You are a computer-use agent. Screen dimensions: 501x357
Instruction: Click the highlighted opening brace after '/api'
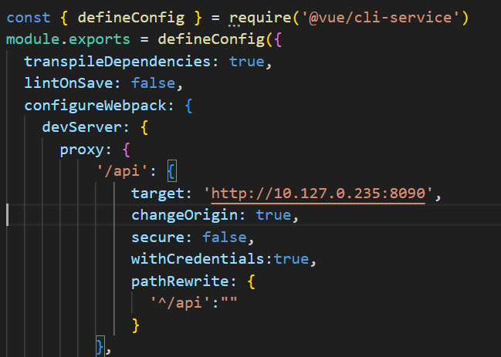172,171
